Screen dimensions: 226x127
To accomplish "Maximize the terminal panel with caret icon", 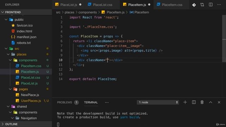I will [210, 102].
